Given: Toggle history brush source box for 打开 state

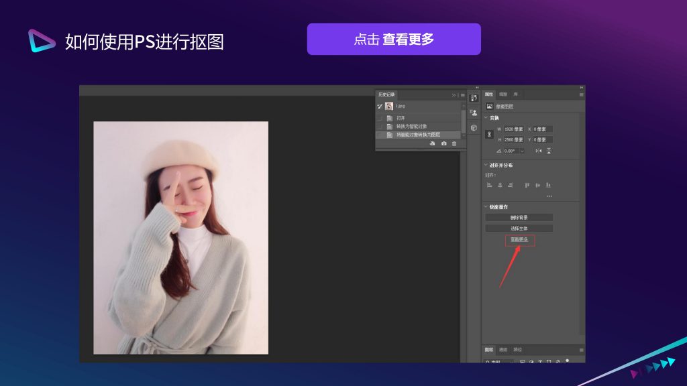Looking at the screenshot, I should [380, 118].
